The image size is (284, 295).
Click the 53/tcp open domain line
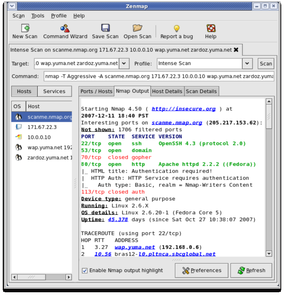coord(116,150)
